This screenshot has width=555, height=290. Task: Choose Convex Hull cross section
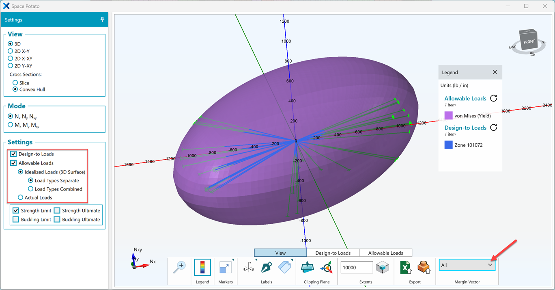(x=15, y=89)
